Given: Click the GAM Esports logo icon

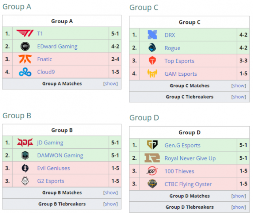Looking at the screenshot, I should [x=152, y=74].
